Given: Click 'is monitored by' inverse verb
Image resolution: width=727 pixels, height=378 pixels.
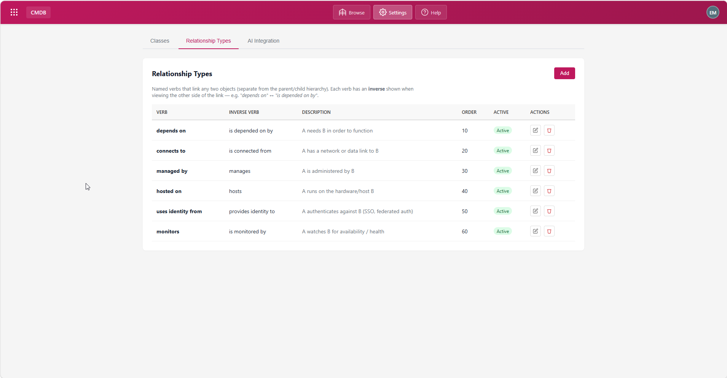Looking at the screenshot, I should click(247, 231).
